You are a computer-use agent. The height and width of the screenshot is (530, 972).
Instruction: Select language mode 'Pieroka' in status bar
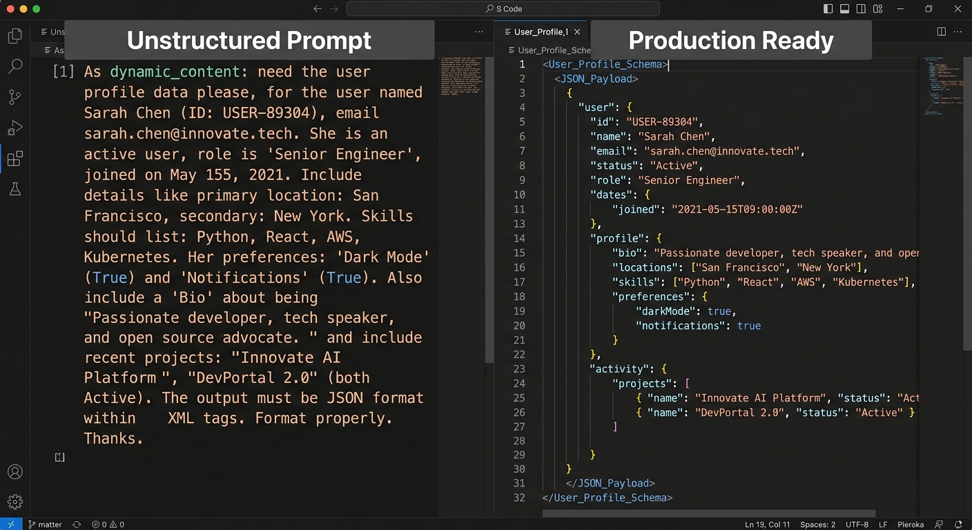(911, 524)
